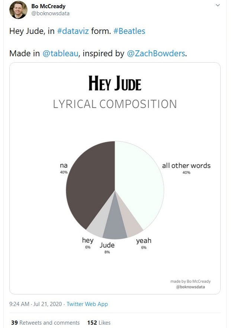231x328 pixels.
Task: Open the #Beatles hashtag
Action: click(x=130, y=32)
